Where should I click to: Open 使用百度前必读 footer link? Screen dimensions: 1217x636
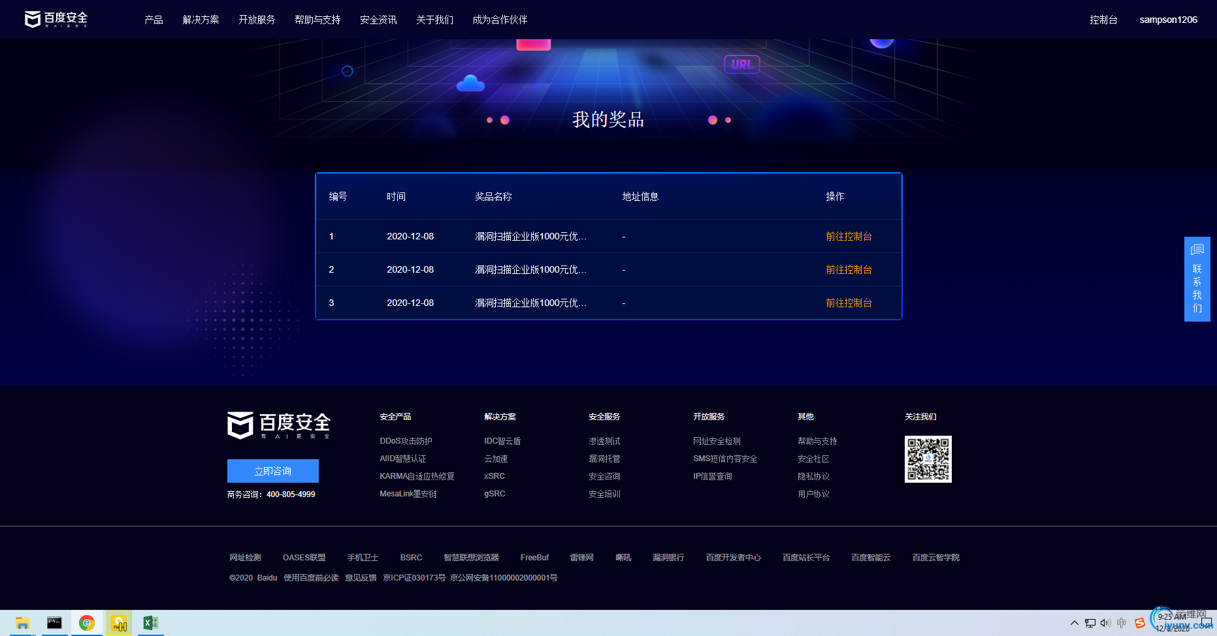[x=311, y=578]
